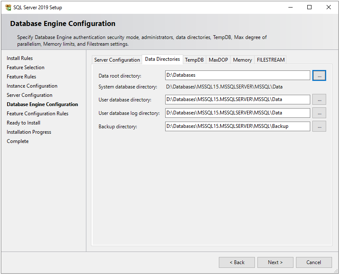Viewport: 340px width, 275px height.
Task: Select the Data Directories tab
Action: click(x=162, y=60)
